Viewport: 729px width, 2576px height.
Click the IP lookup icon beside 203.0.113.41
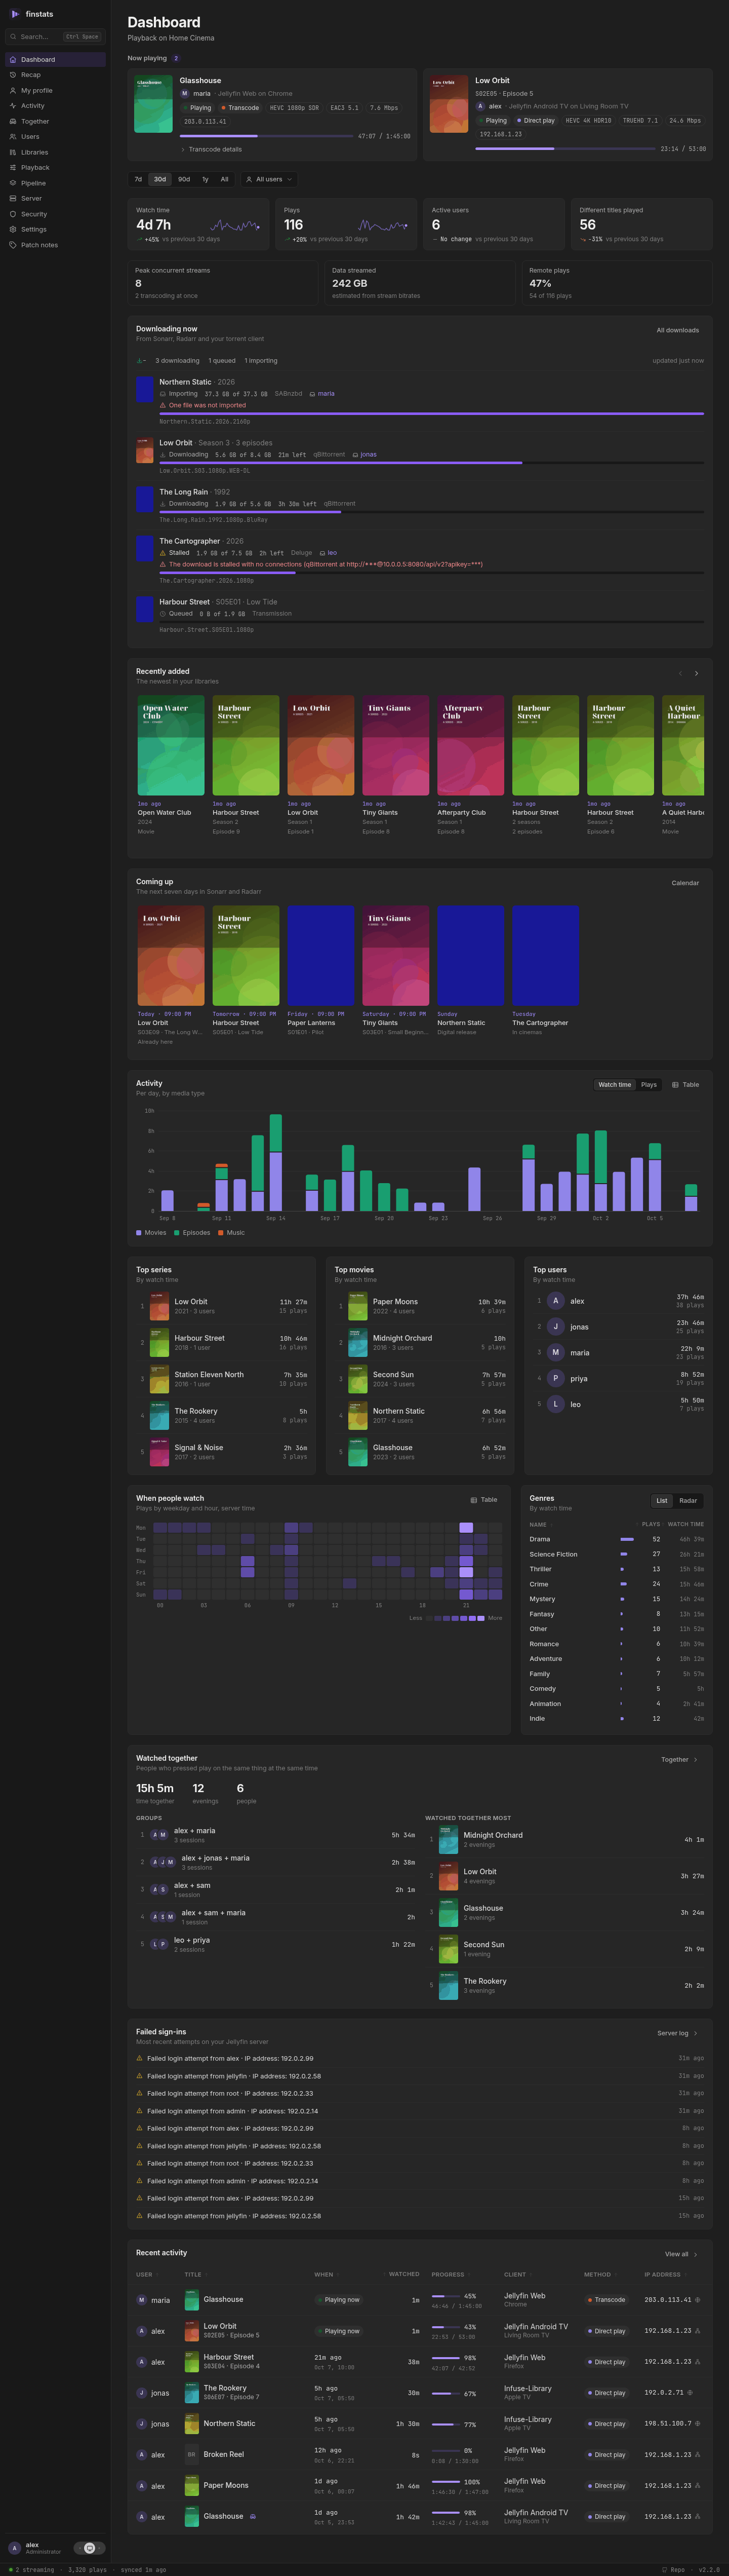tap(697, 2299)
